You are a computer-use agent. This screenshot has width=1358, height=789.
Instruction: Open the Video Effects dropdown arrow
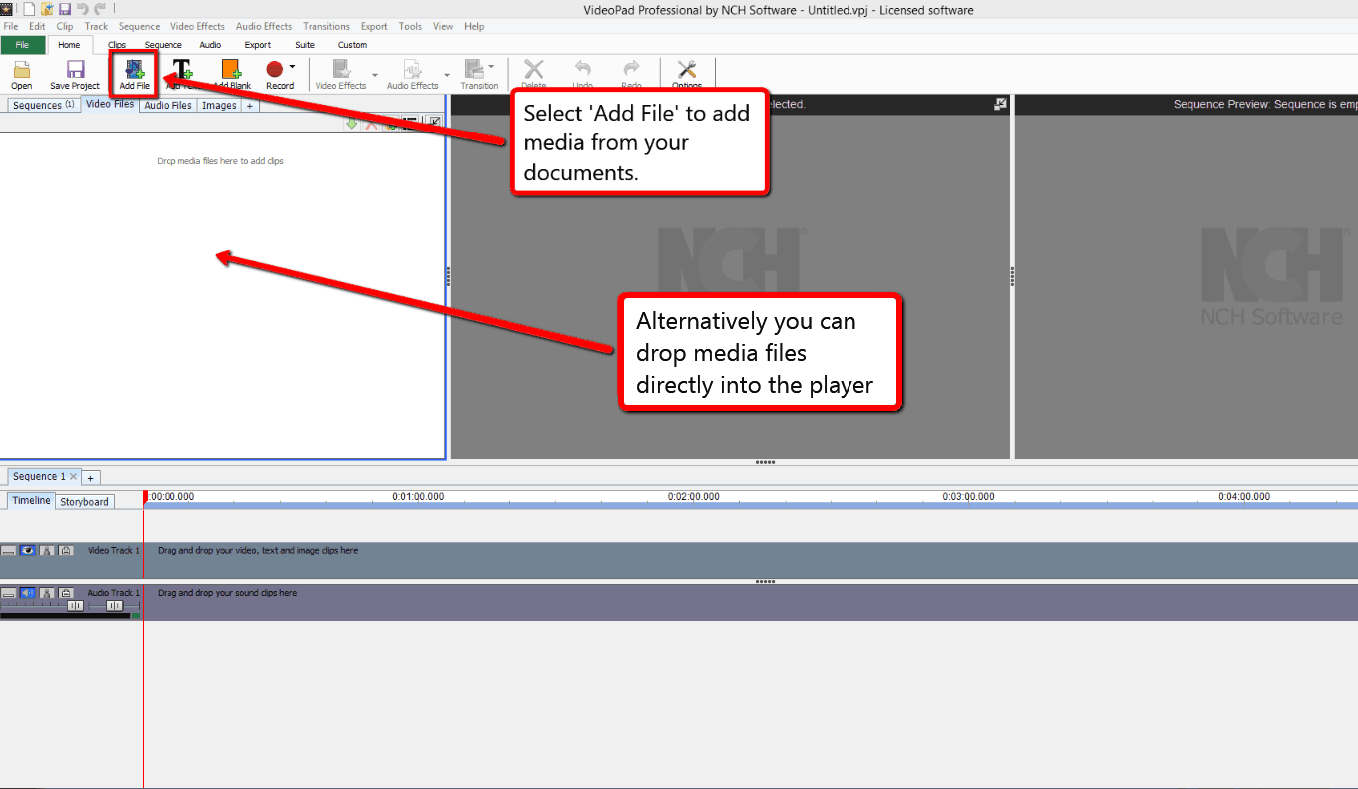375,74
